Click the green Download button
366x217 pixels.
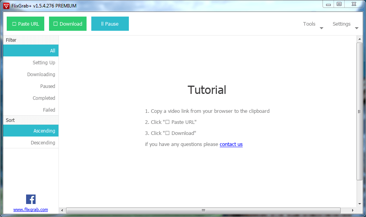pyautogui.click(x=68, y=24)
